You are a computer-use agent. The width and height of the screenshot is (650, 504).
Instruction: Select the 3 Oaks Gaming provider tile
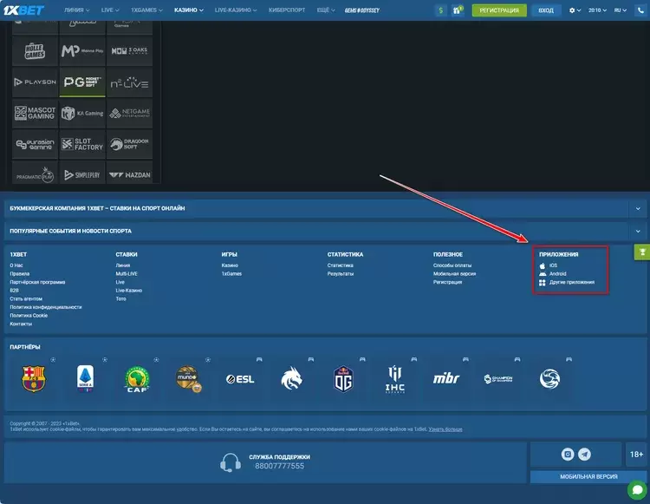129,51
